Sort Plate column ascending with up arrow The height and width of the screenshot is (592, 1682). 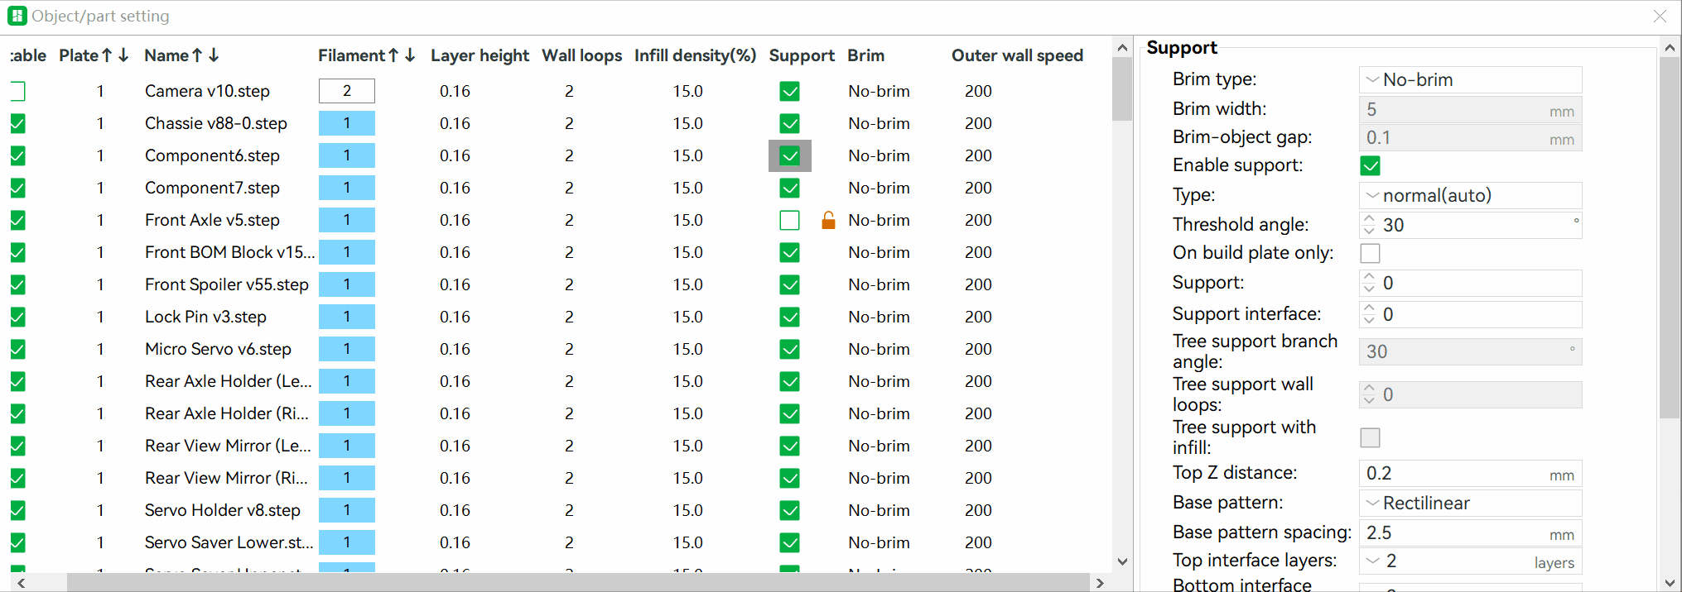[x=107, y=55]
